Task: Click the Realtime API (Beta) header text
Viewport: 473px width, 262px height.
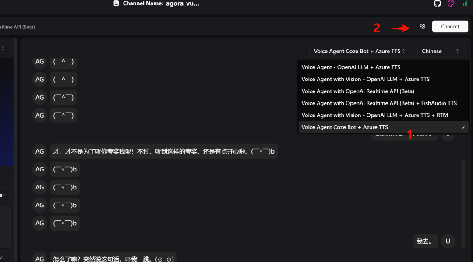Action: pos(18,27)
